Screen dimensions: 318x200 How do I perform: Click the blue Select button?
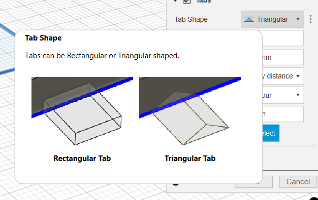[x=271, y=133]
